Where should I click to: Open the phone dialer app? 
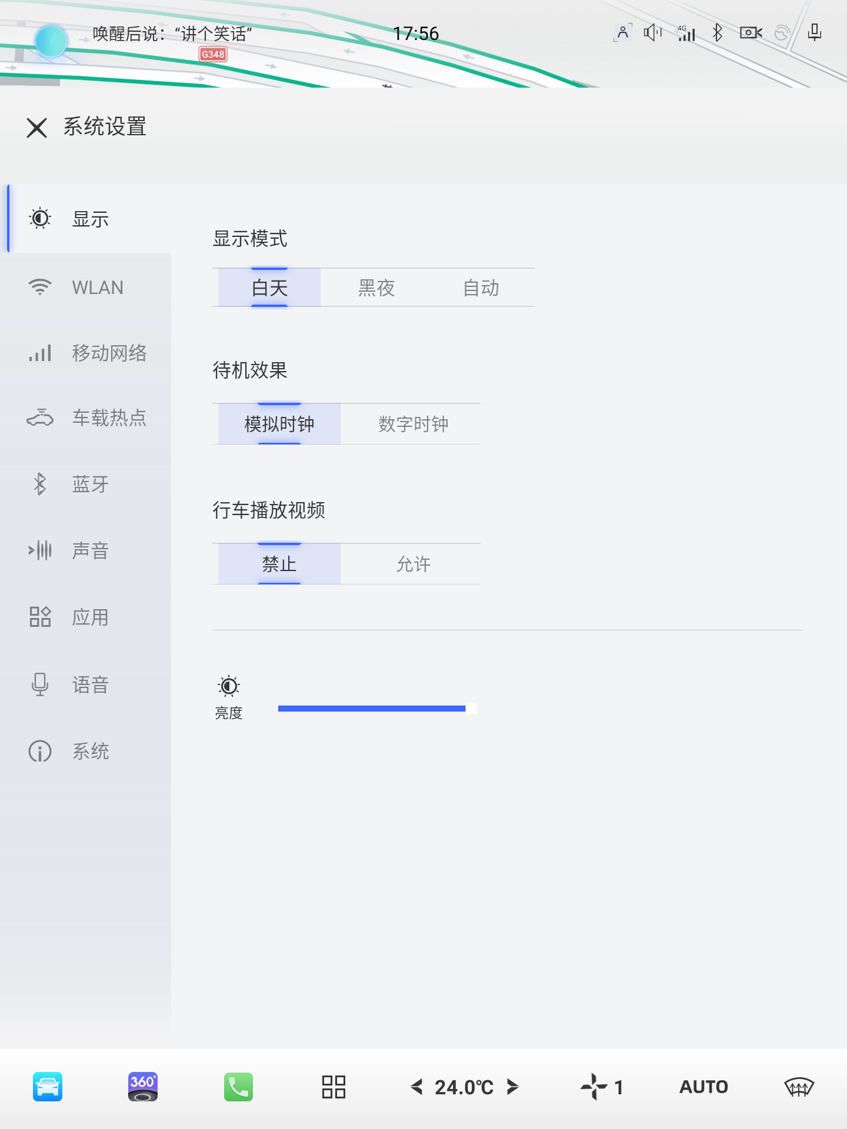click(x=238, y=1087)
